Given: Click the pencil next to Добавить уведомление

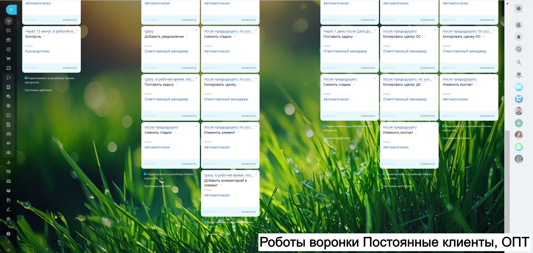Looking at the screenshot, I should [187, 36].
